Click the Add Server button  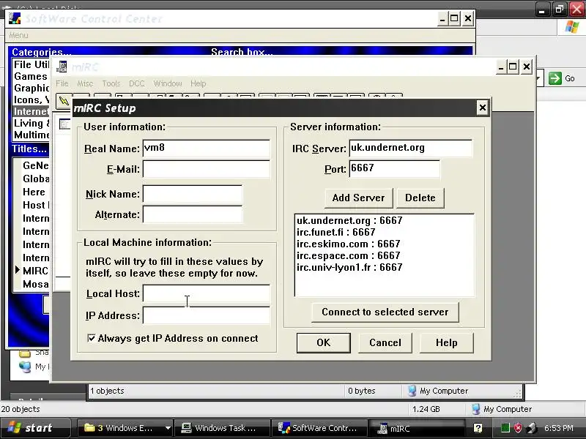pos(358,198)
